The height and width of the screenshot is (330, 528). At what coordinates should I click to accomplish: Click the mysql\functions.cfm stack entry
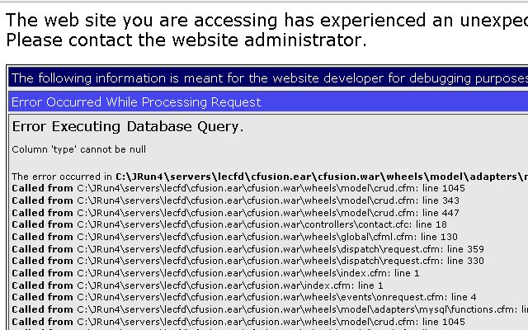[x=270, y=309]
